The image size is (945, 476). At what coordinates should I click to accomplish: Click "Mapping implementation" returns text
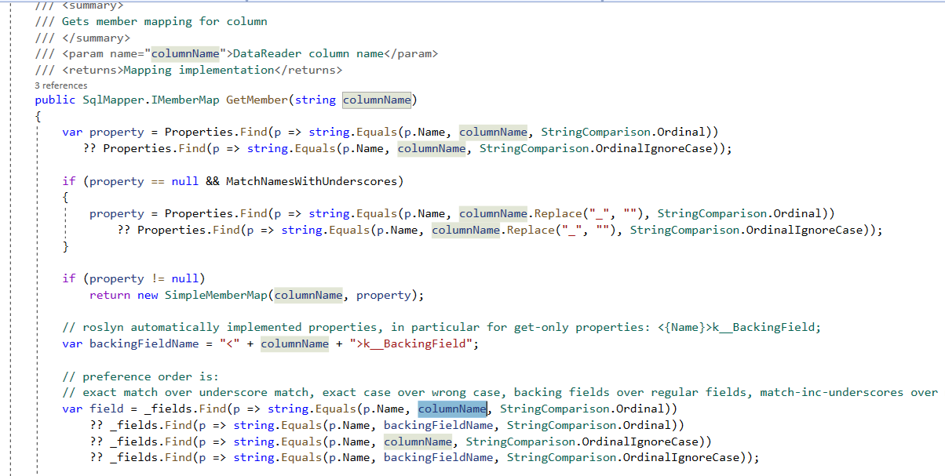point(199,70)
